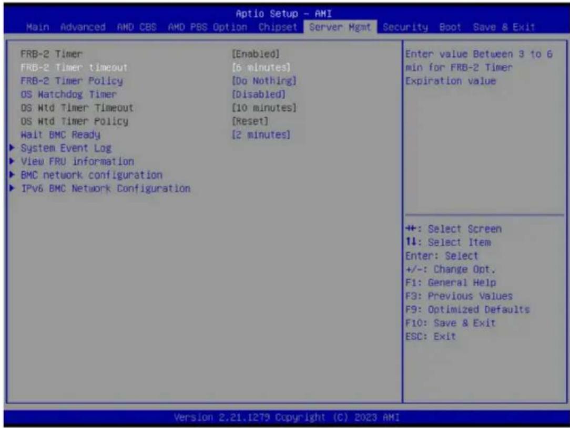This screenshot has height=428, width=570.
Task: Click the F10: Save & Exit hint
Action: (451, 323)
